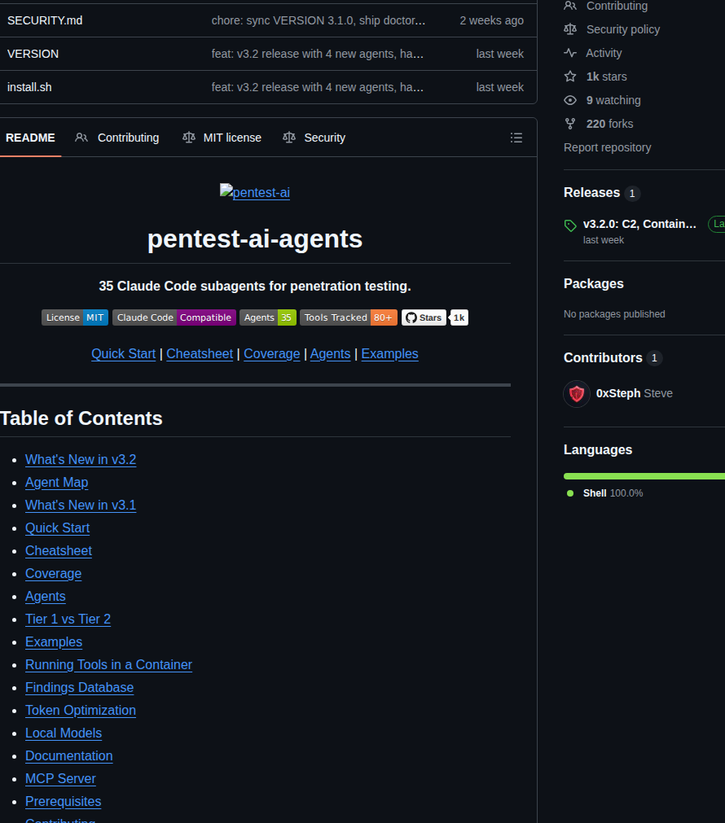View the 220 forks link

[x=609, y=124]
